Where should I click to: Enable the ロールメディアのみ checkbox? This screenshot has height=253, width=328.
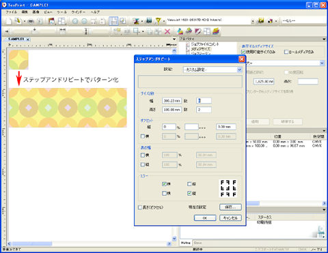pyautogui.click(x=286, y=52)
